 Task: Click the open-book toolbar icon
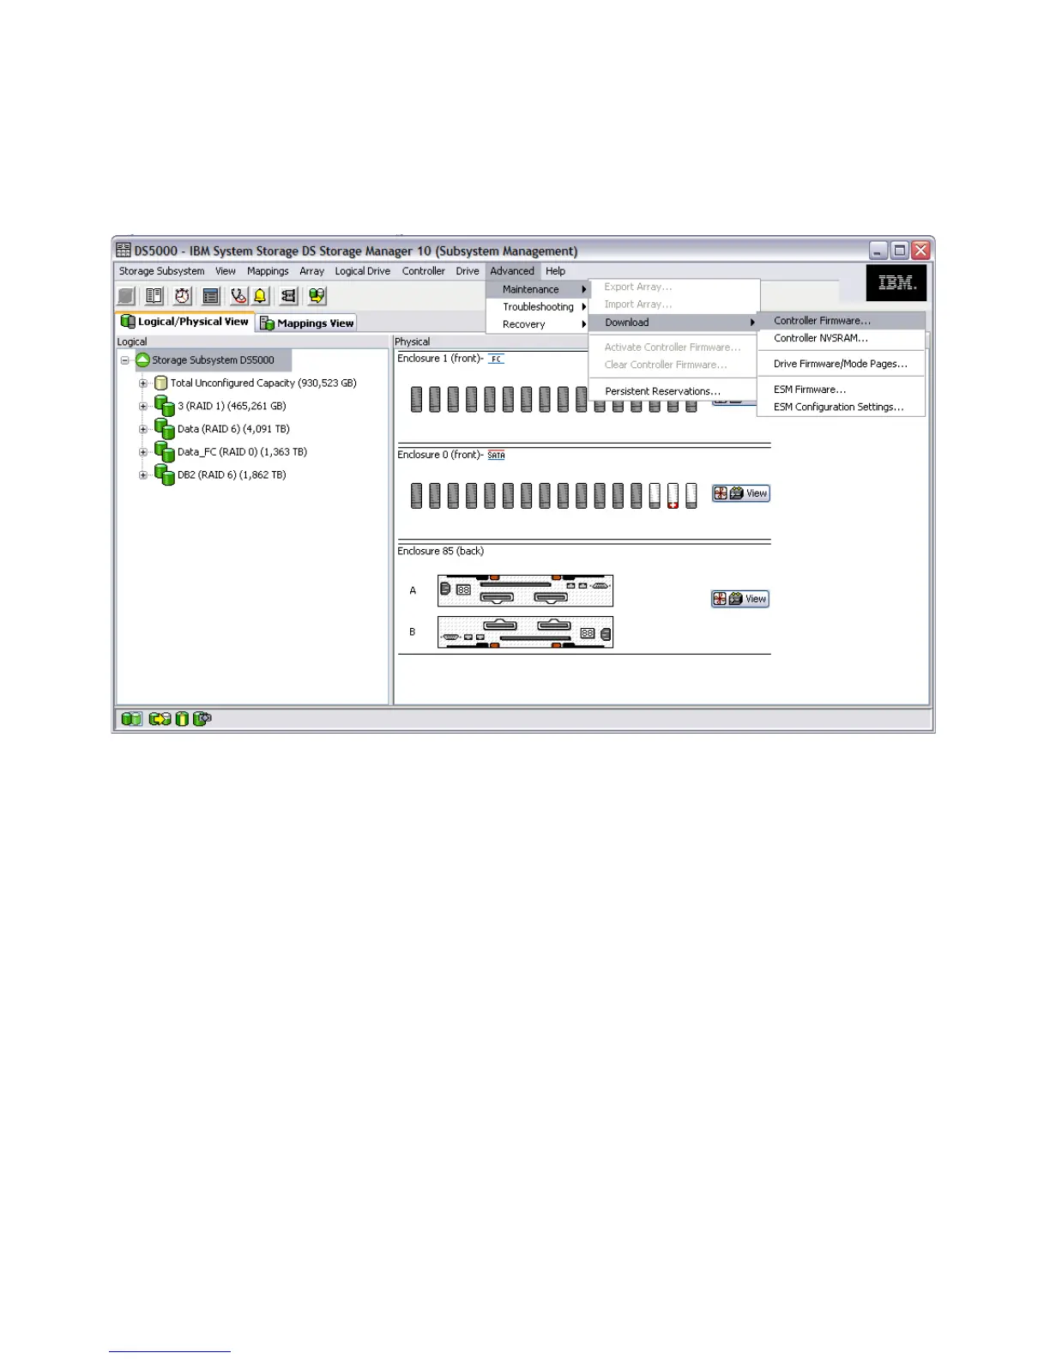tap(154, 296)
